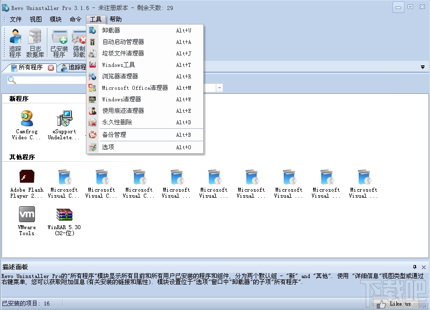Image resolution: width=430 pixels, height=310 pixels.
Task: Open the dropdown arrow beside the search box
Action: (219, 87)
